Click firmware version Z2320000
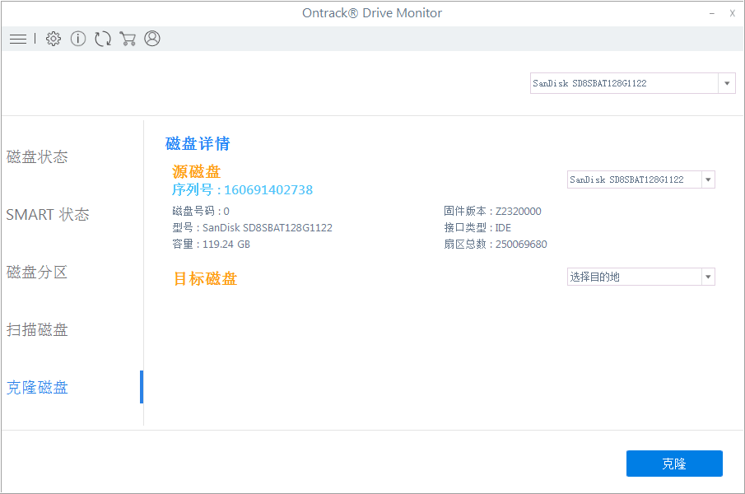The image size is (745, 494). tap(519, 211)
